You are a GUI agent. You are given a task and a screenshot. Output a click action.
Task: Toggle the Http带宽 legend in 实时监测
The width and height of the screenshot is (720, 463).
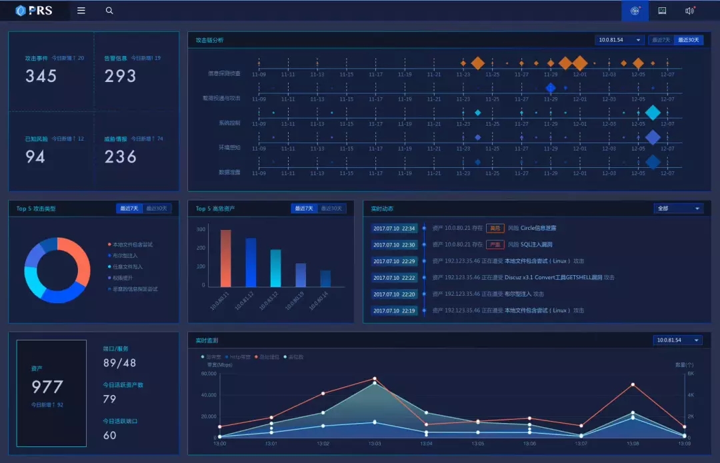(x=237, y=357)
